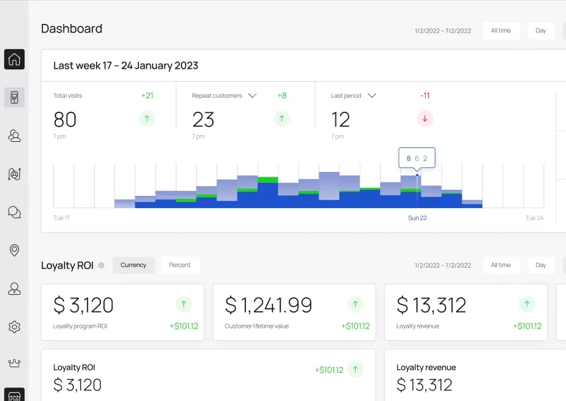The image size is (566, 401).
Task: Open the customers group sidebar icon
Action: tap(14, 136)
